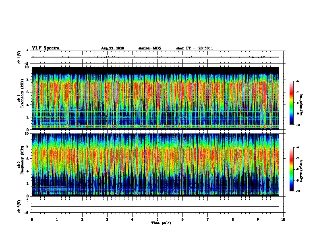Click the ch.2 frequency tick label "2"
The image size is (319, 246).
[x=28, y=184]
